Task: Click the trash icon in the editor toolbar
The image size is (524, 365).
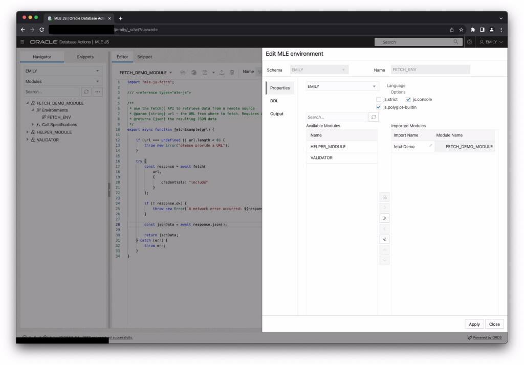Action: pos(232,72)
